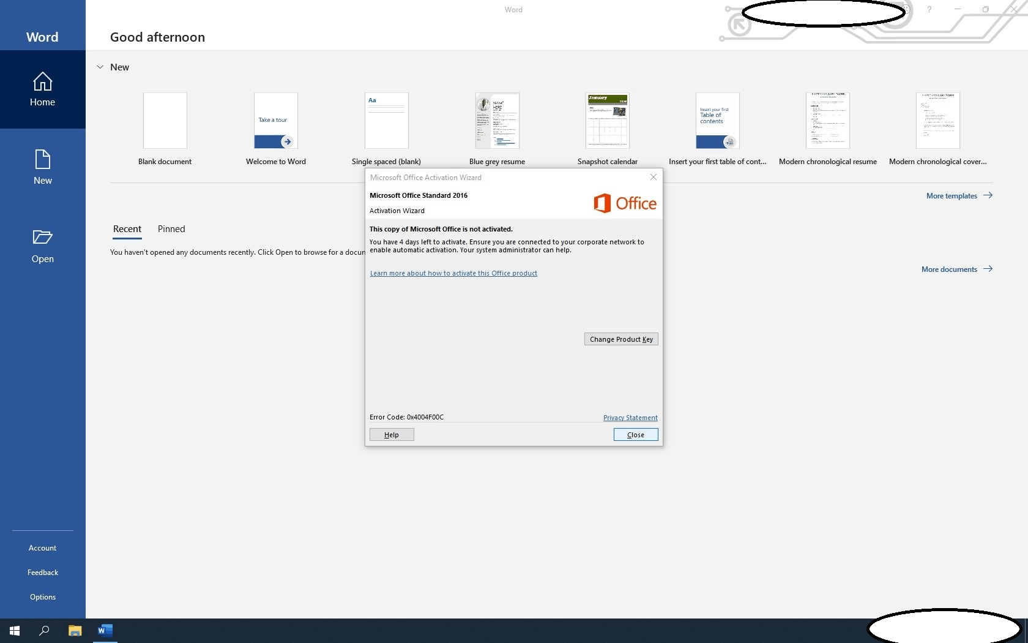Click the Office logo in the wizard
Viewport: 1028px width, 643px height.
[x=625, y=203]
